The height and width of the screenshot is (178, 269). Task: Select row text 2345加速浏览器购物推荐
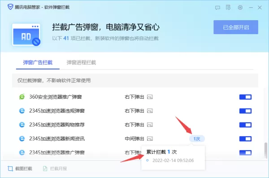(57, 125)
